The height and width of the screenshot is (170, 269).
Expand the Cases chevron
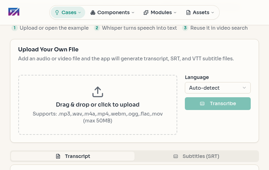pyautogui.click(x=80, y=12)
